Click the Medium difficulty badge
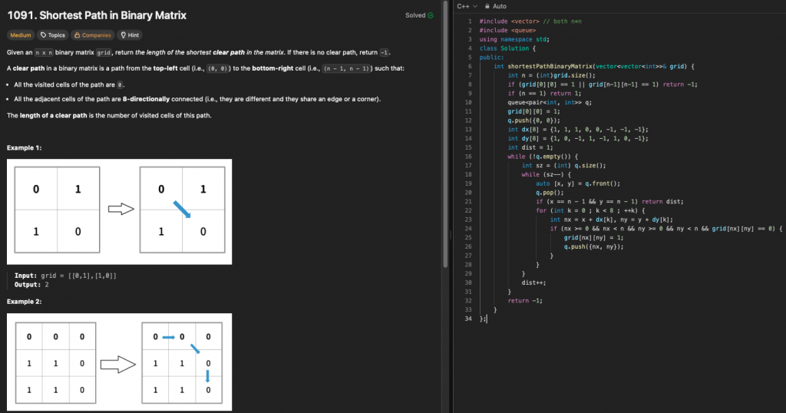786x413 pixels. [21, 35]
